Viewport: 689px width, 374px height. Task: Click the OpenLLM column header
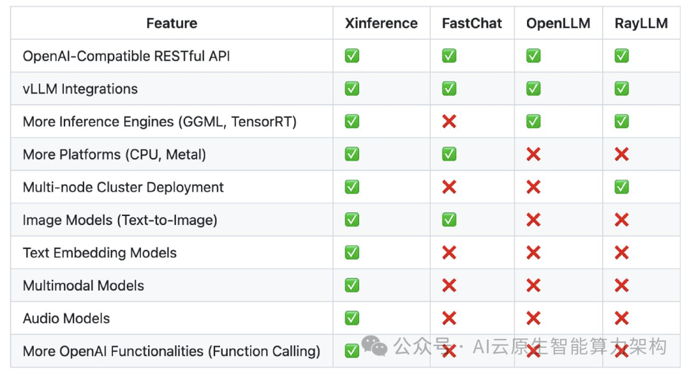click(558, 24)
